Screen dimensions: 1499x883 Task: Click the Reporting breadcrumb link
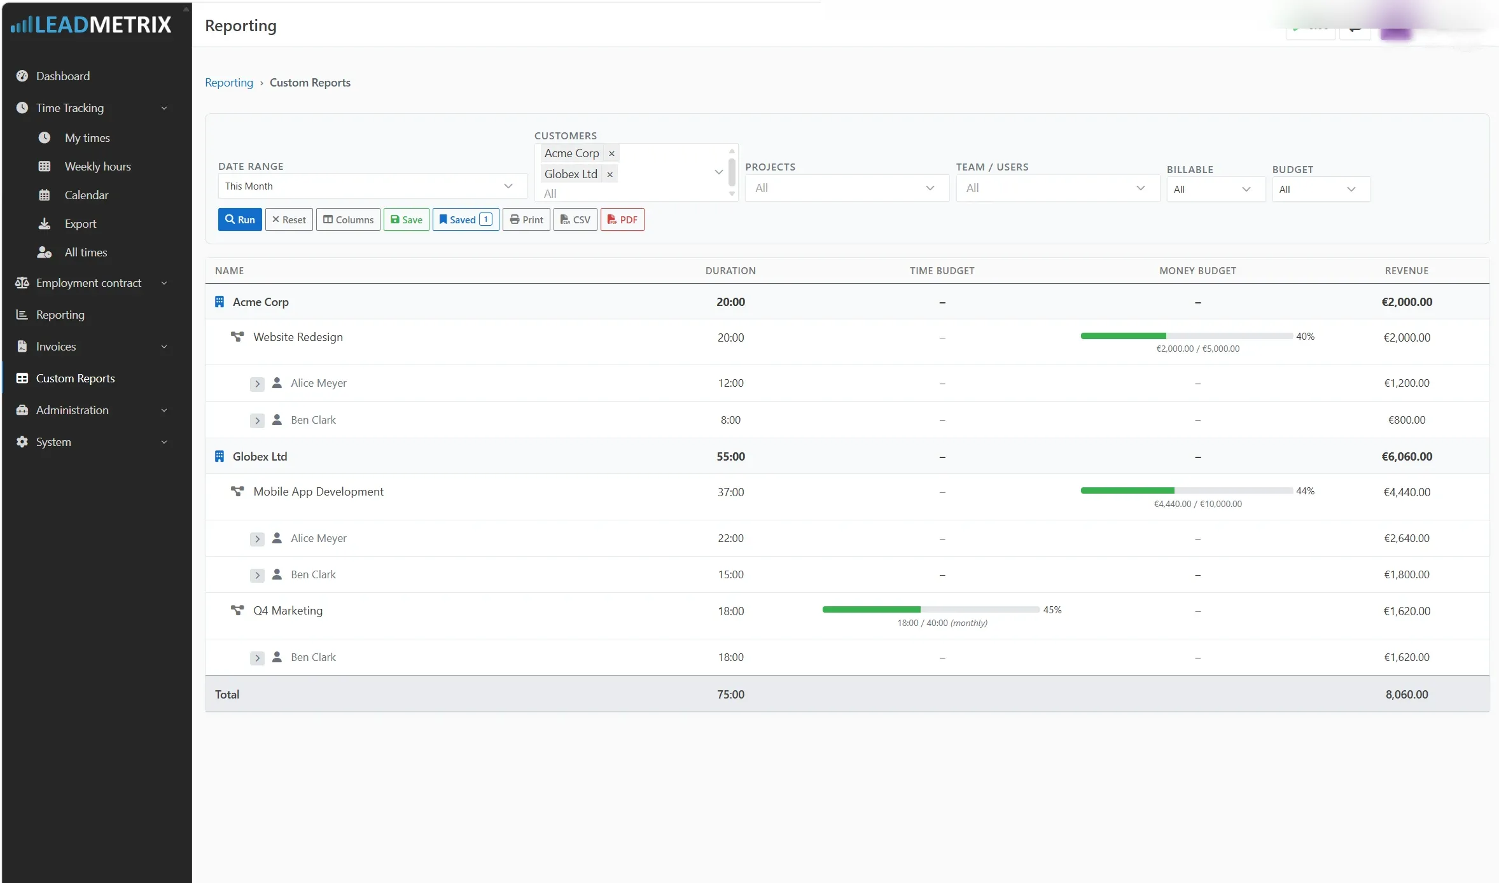[x=229, y=83]
